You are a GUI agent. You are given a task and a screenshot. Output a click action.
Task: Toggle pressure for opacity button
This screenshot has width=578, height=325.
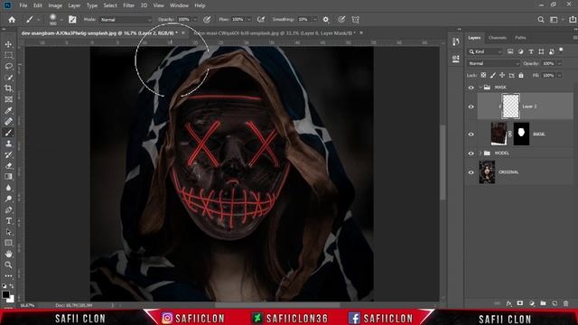click(x=207, y=20)
